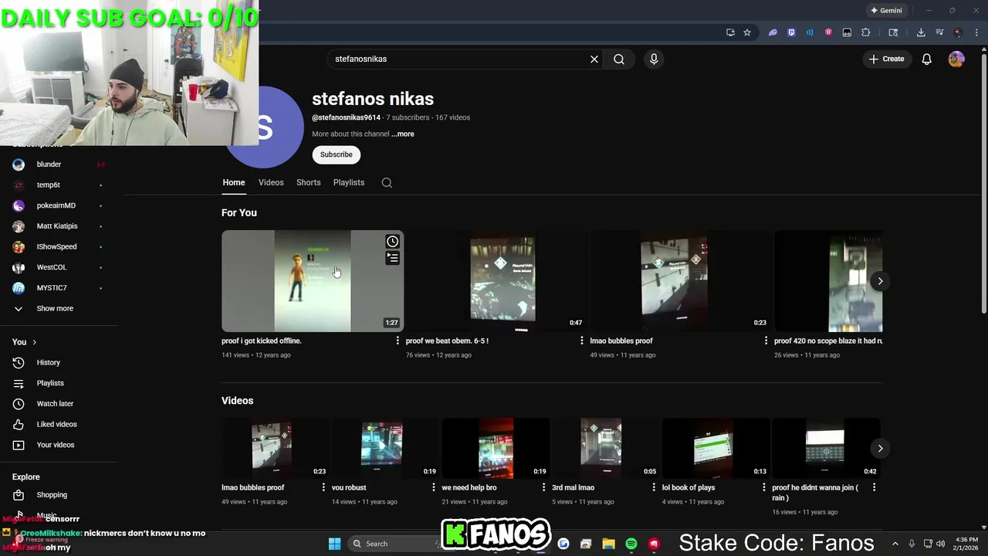The height and width of the screenshot is (556, 988).
Task: Open options for 'we need help bro'
Action: click(543, 487)
